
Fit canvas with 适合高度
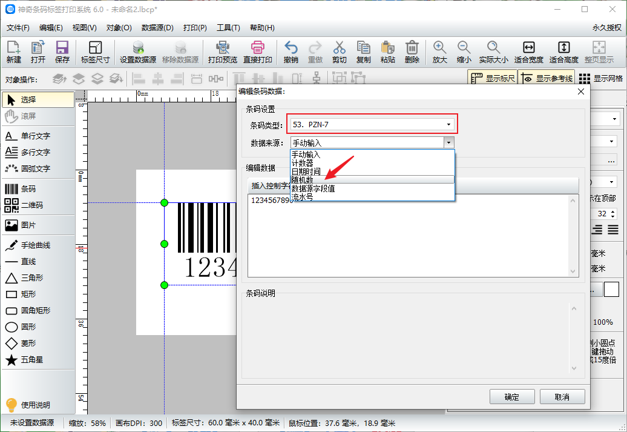pos(564,52)
